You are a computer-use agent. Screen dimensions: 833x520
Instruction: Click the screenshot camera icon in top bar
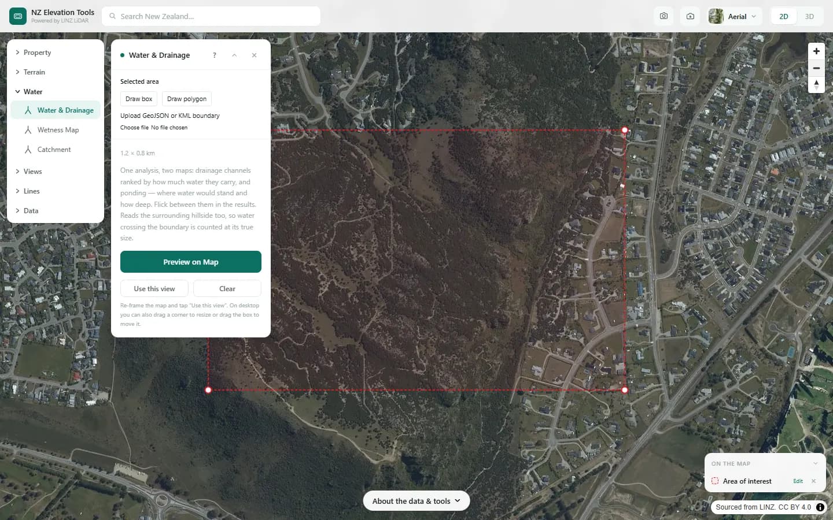tap(664, 16)
